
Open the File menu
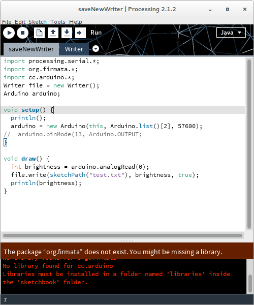click(7, 22)
